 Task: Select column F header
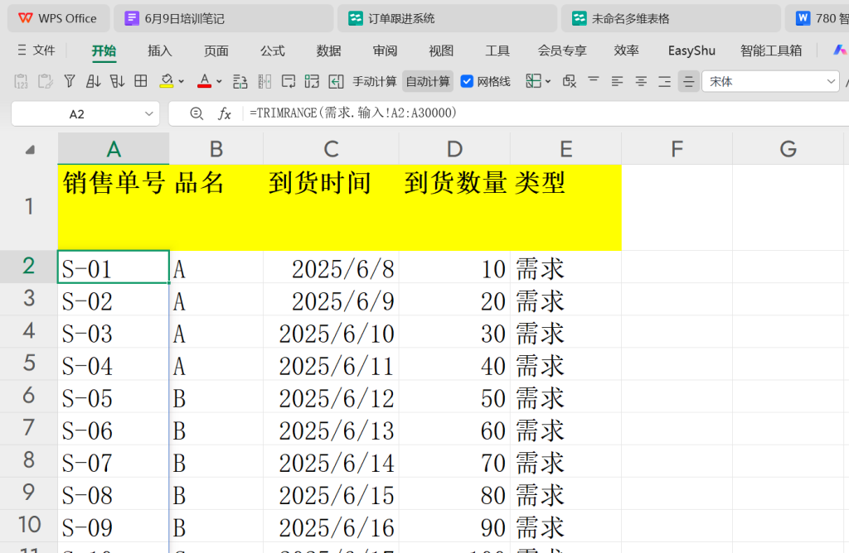click(677, 149)
